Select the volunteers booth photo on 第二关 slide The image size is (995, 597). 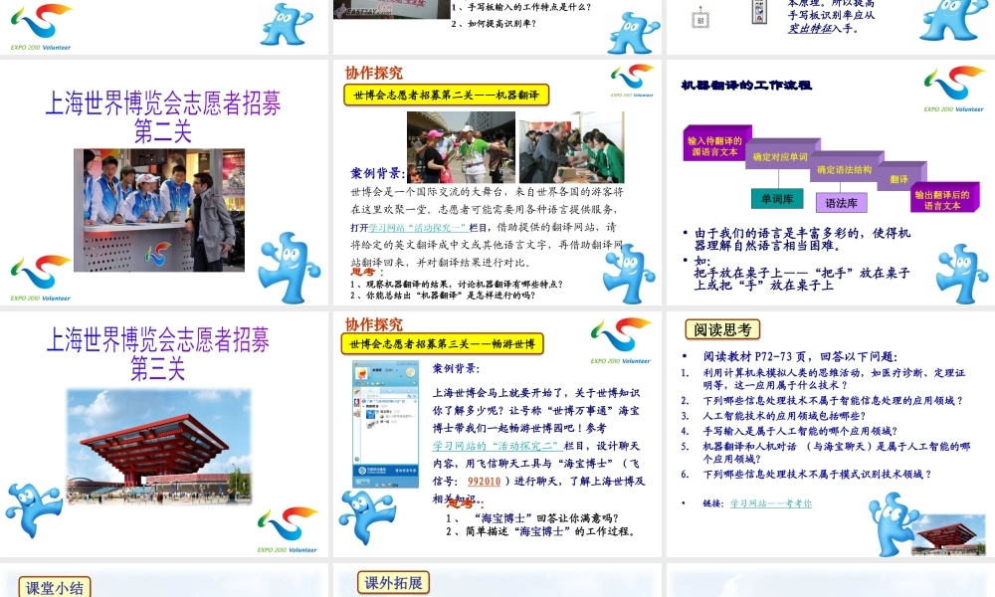[x=159, y=210]
